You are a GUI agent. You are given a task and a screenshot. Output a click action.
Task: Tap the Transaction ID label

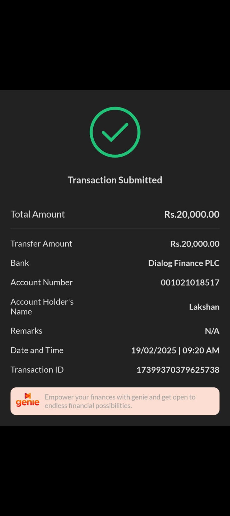[x=37, y=370]
